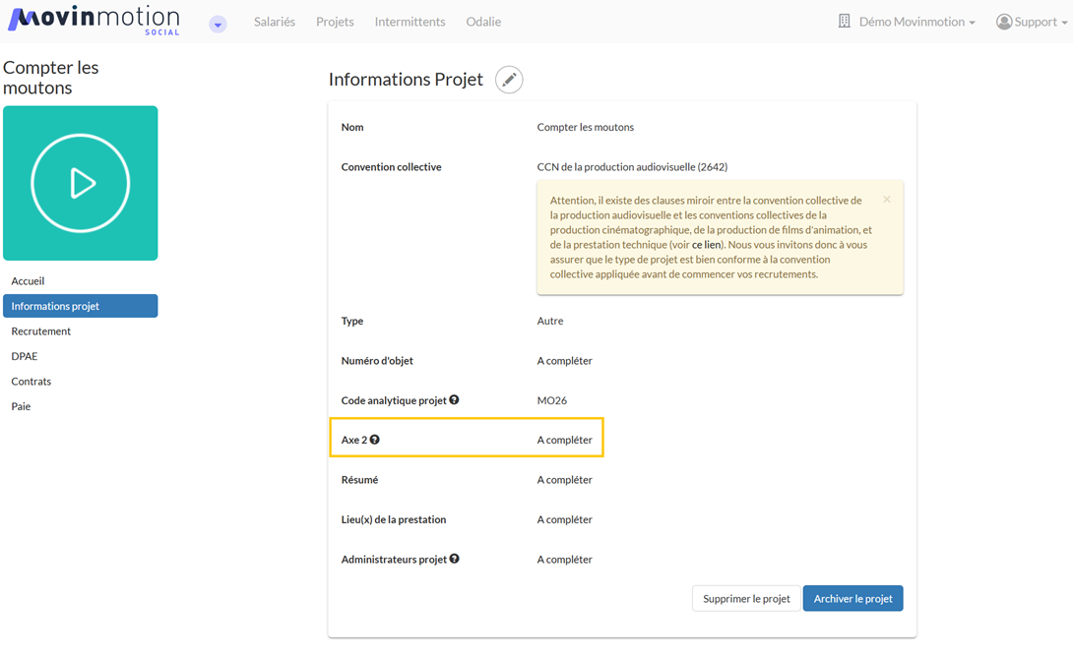Go to Paie in the sidebar
Image resolution: width=1073 pixels, height=658 pixels.
21,406
